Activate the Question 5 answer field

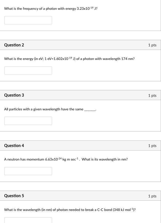(28, 220)
